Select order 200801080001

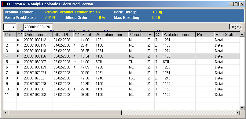[35, 89]
